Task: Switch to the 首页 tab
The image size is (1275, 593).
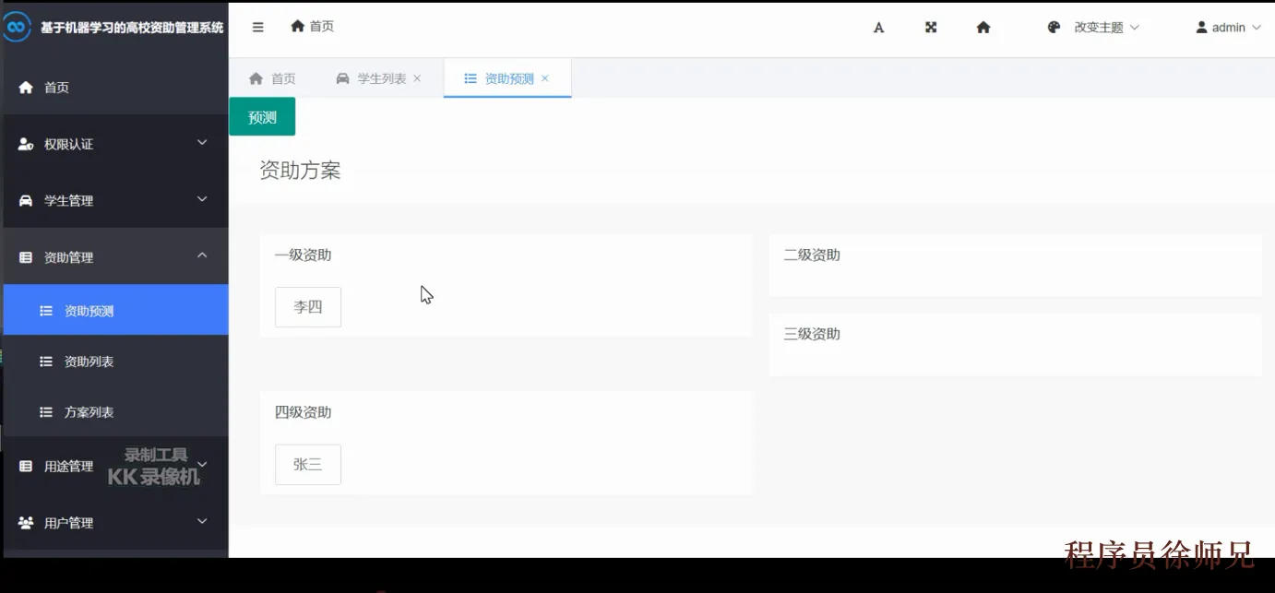Action: point(272,78)
